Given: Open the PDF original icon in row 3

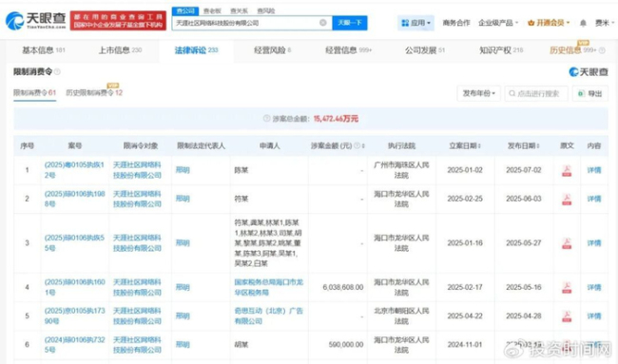Looking at the screenshot, I should point(567,243).
